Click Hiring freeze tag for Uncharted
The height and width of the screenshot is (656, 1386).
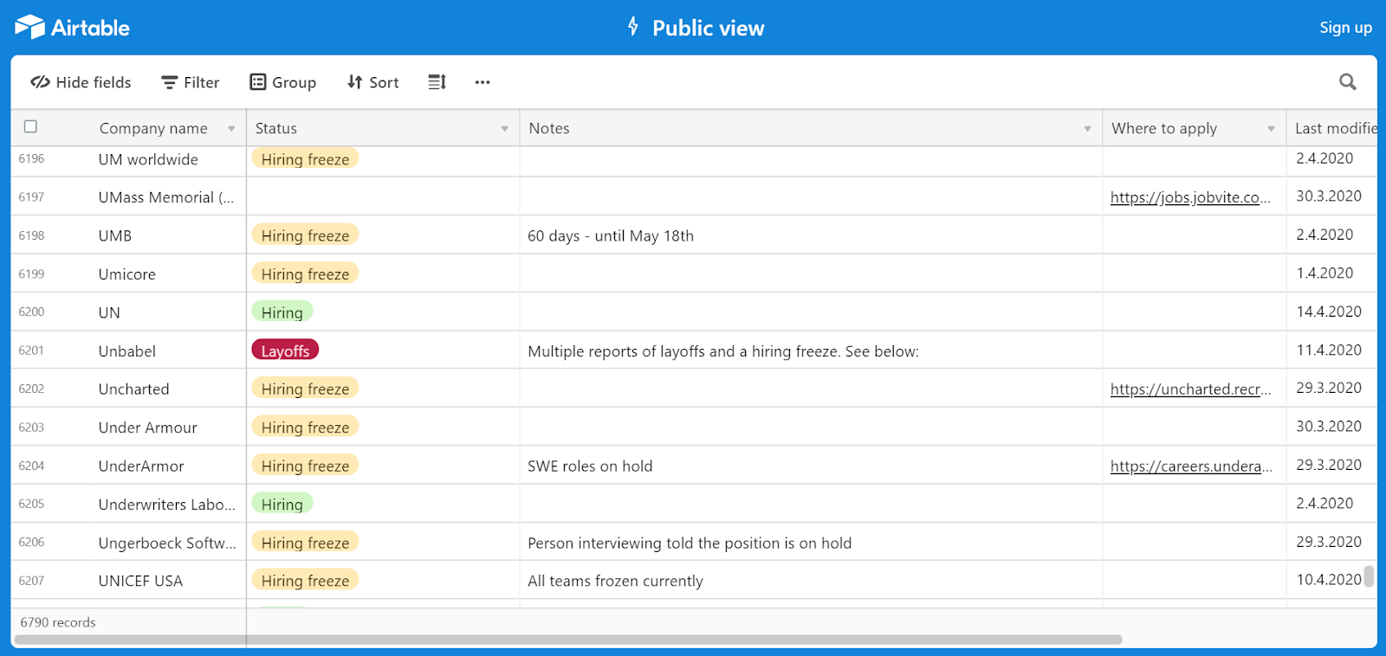(305, 389)
